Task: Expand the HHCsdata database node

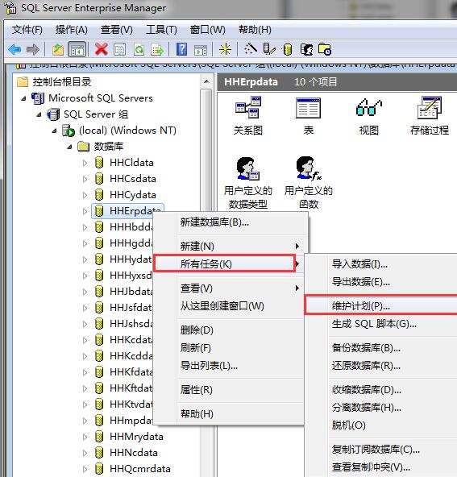Action: 85,179
